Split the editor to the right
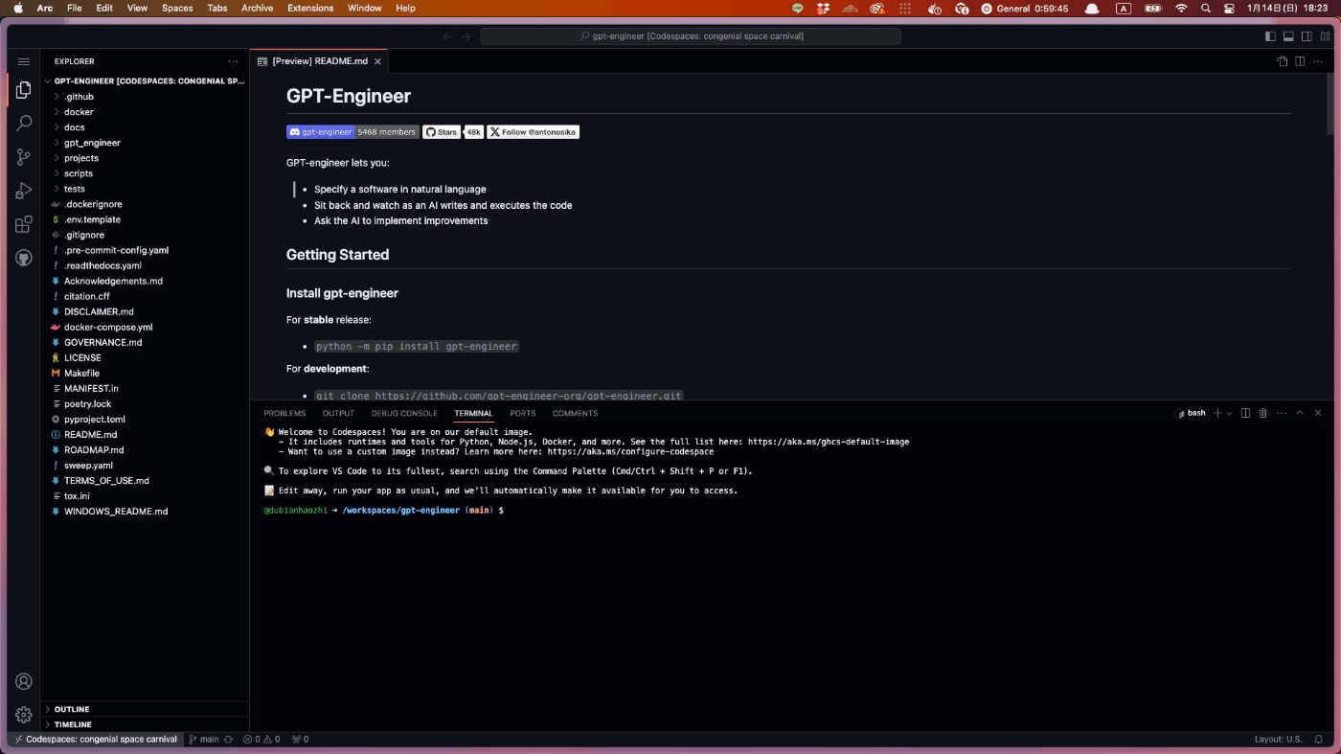 pos(1300,61)
